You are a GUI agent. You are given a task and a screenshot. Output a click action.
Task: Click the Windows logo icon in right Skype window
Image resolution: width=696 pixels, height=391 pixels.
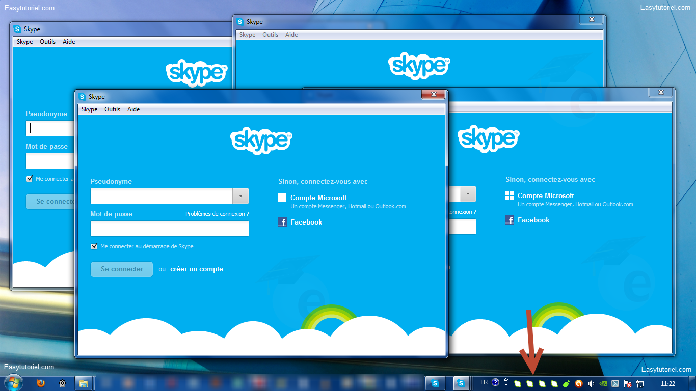pyautogui.click(x=509, y=195)
